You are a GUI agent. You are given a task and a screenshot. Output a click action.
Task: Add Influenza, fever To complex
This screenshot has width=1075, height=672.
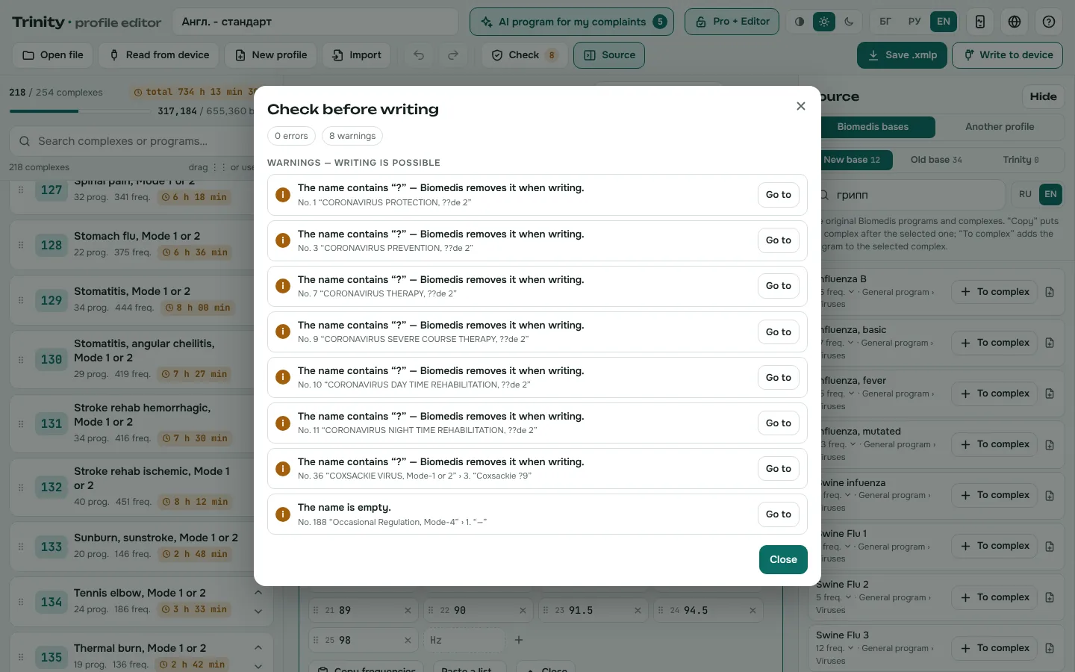point(994,393)
